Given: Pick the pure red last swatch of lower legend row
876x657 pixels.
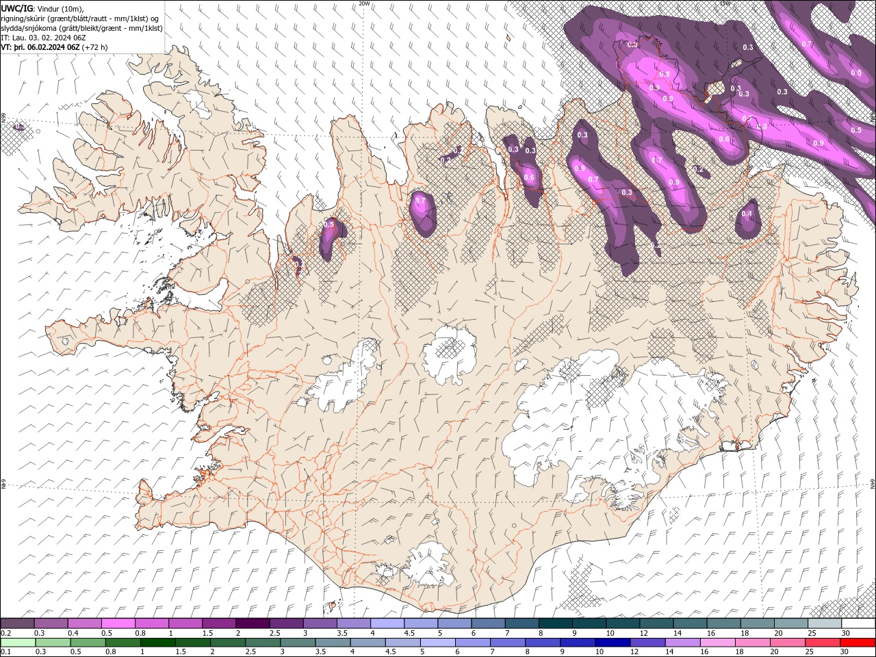Looking at the screenshot, I should [x=858, y=643].
